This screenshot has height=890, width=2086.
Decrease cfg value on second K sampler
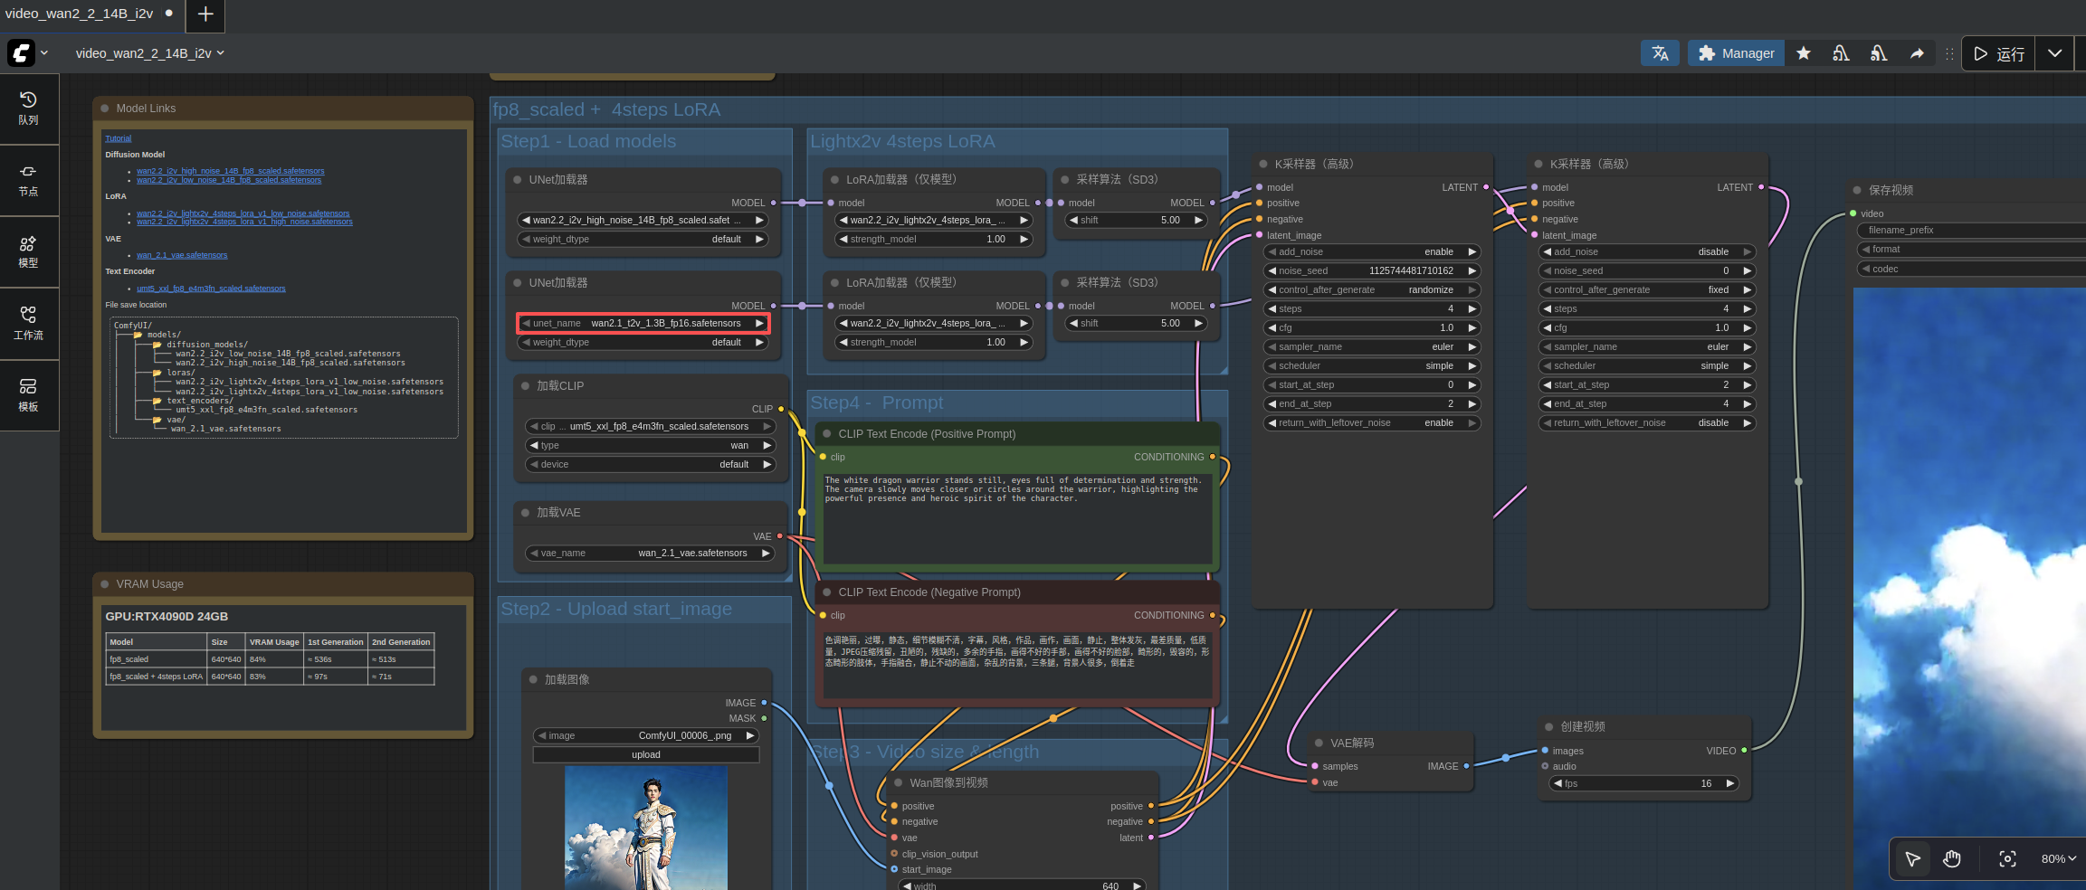click(1547, 328)
